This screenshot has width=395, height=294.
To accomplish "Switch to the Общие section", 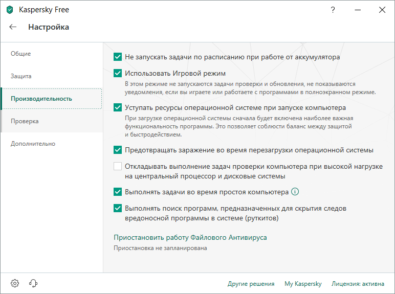I will pos(21,54).
